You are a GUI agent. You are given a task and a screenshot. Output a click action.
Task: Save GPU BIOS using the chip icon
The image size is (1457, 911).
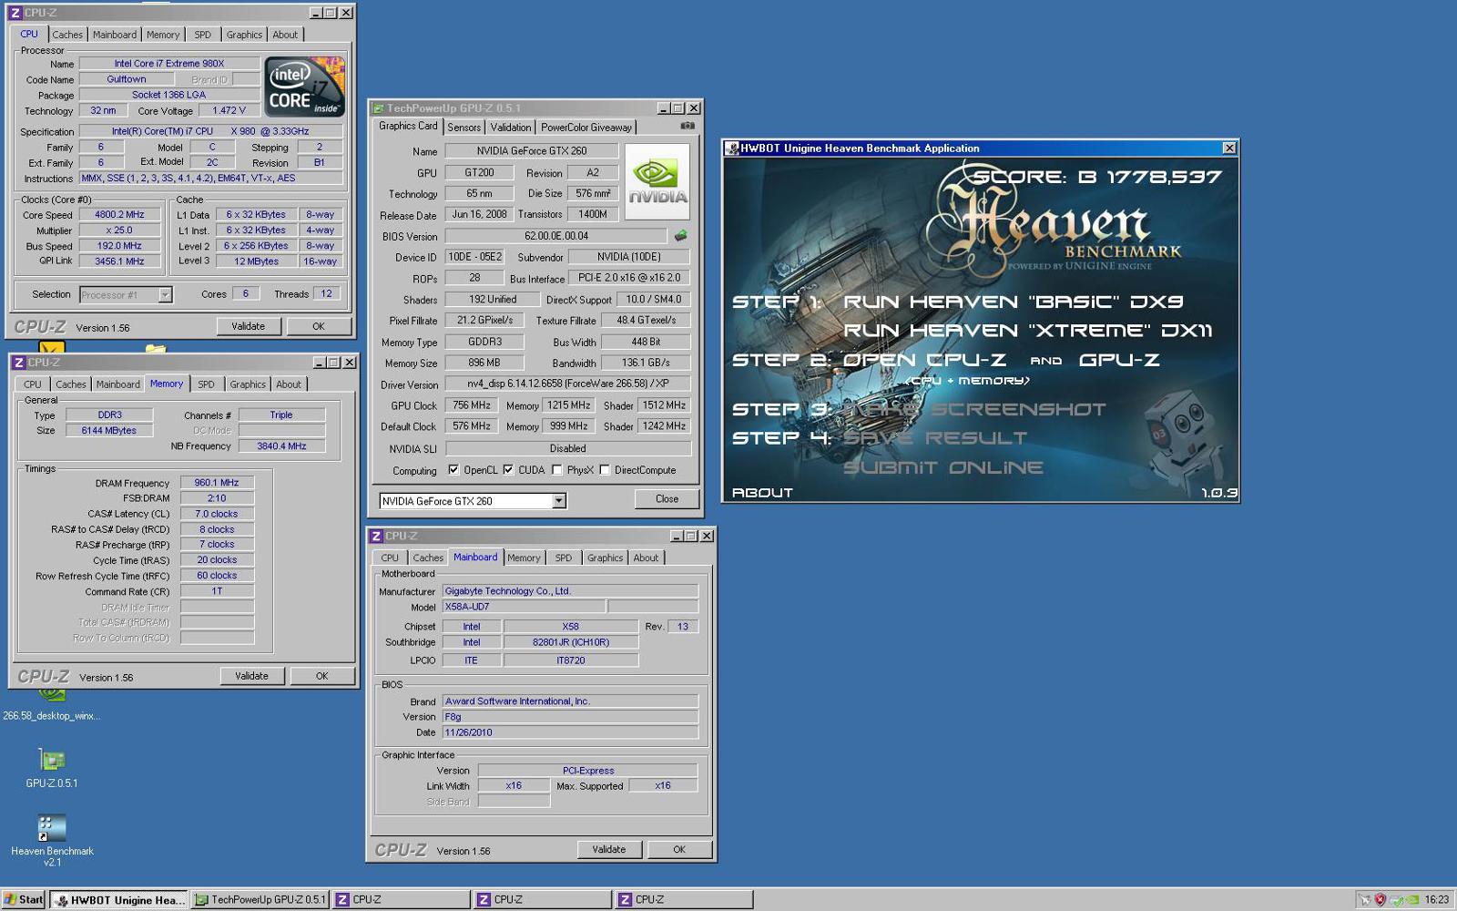pyautogui.click(x=680, y=236)
